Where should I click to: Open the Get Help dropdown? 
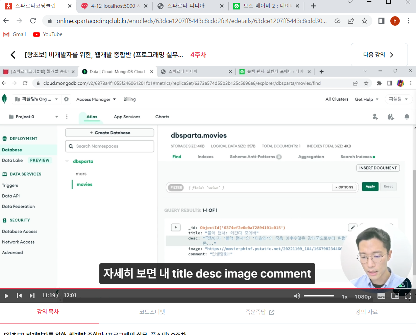tap(367, 99)
